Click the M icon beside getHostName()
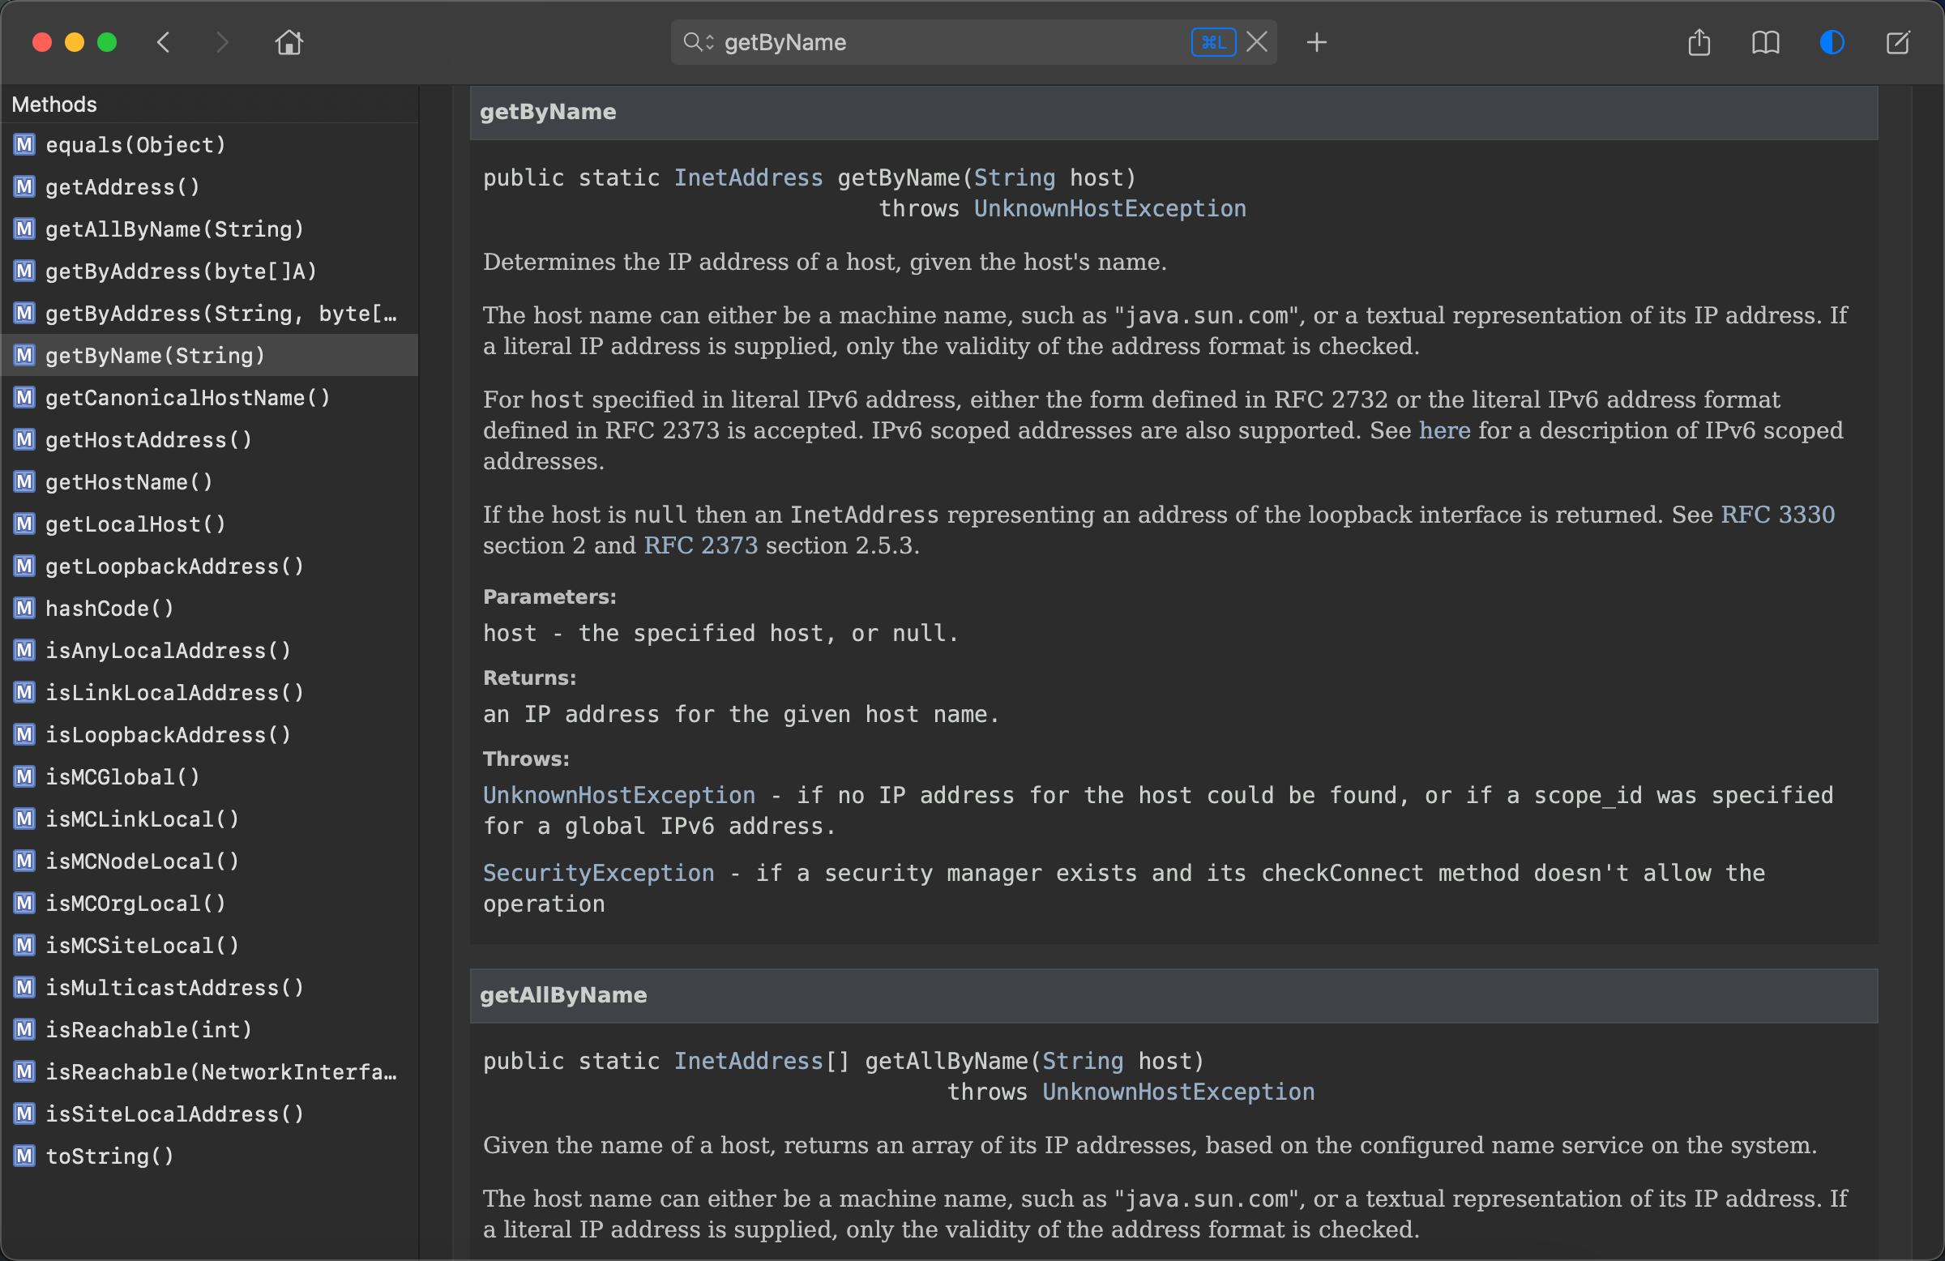 24,482
